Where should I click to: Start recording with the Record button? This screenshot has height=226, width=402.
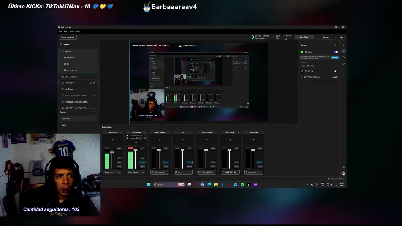326,37
